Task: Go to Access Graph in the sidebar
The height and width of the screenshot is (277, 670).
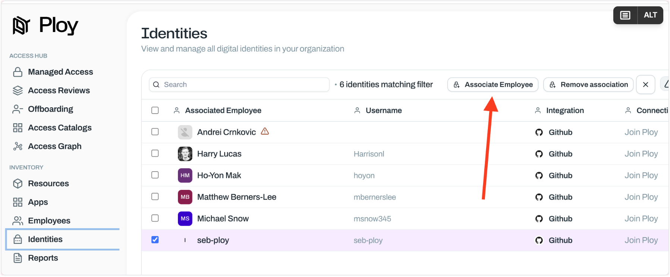Action: pos(54,146)
